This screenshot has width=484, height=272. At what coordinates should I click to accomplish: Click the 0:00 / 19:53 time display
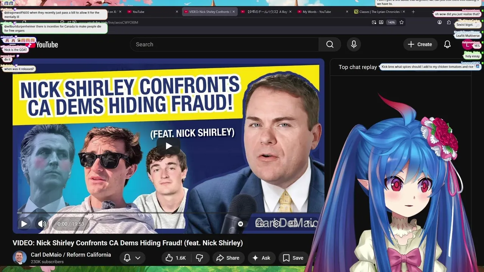click(x=71, y=224)
